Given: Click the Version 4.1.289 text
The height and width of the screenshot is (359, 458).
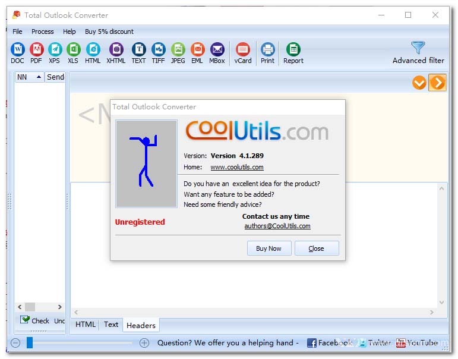Looking at the screenshot, I should pyautogui.click(x=237, y=156).
